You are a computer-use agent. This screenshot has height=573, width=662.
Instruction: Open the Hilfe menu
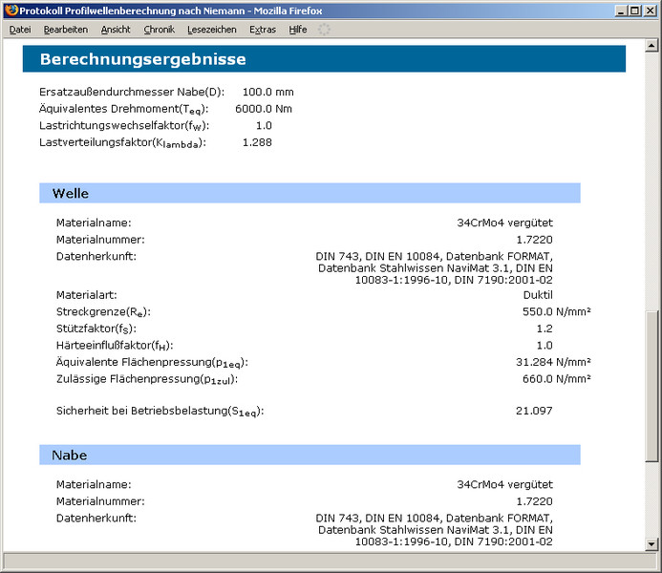[298, 30]
